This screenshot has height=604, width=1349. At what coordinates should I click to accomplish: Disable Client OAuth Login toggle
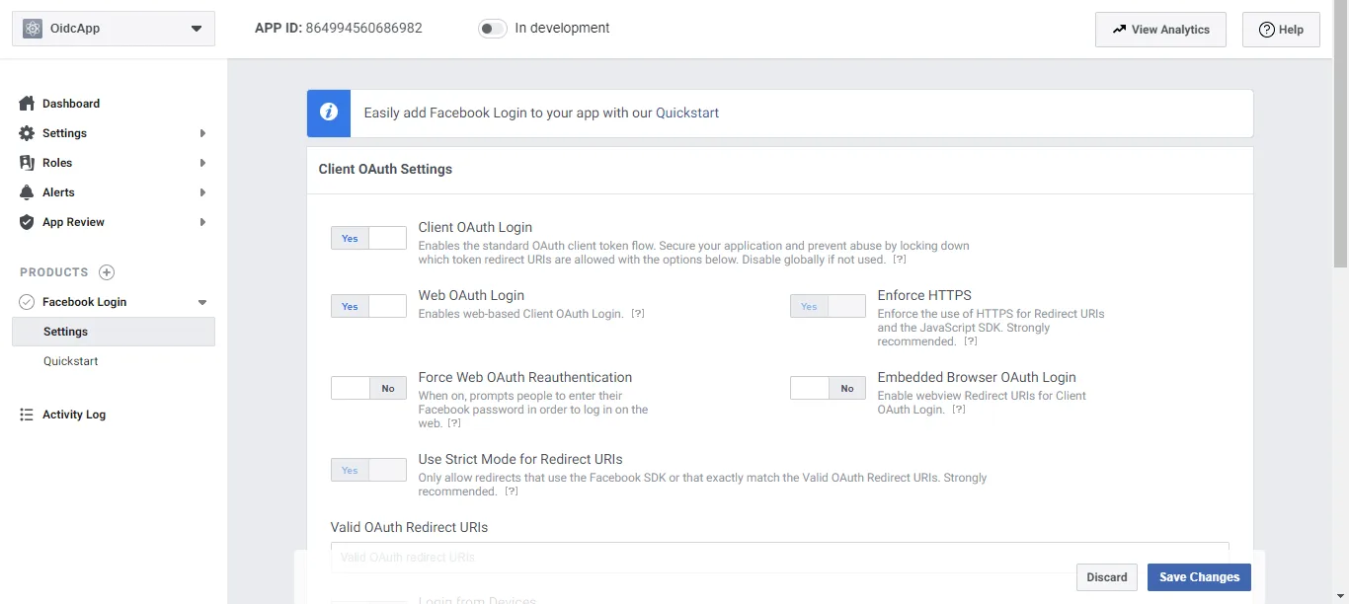(368, 238)
